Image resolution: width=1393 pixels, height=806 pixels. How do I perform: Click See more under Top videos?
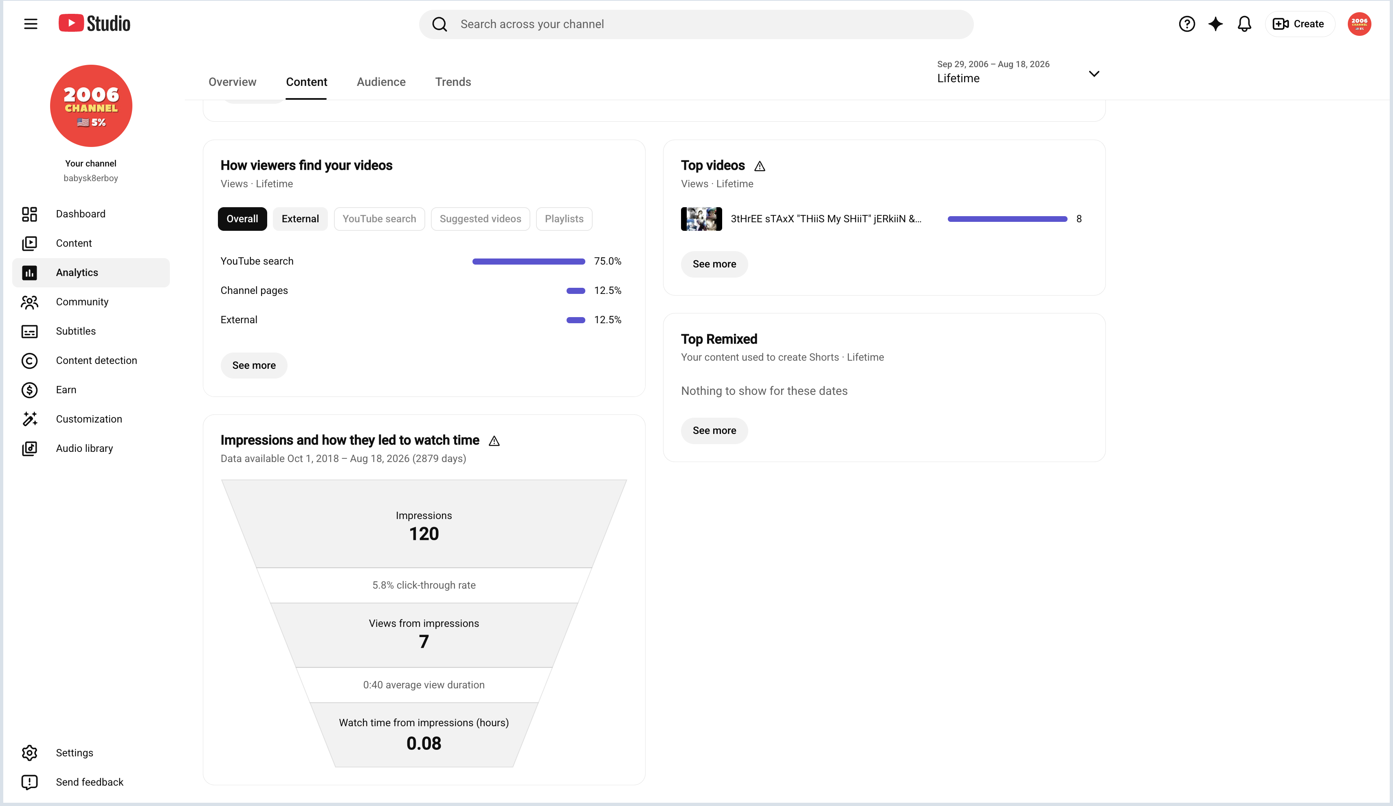714,264
